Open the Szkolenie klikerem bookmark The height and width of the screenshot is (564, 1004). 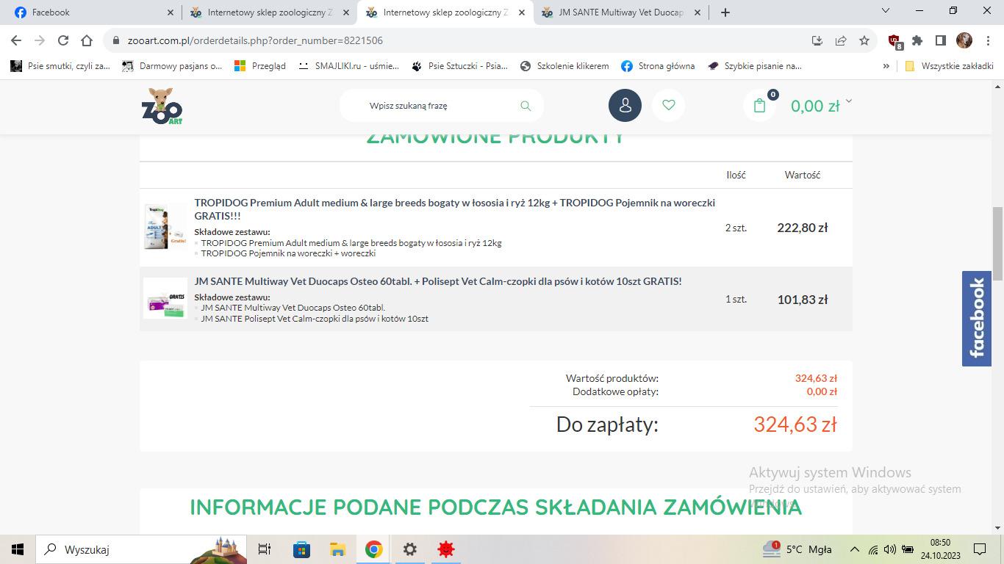[564, 65]
